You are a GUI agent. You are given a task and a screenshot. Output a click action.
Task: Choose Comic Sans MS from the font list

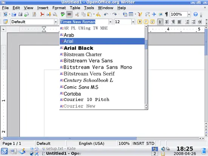[102, 87]
